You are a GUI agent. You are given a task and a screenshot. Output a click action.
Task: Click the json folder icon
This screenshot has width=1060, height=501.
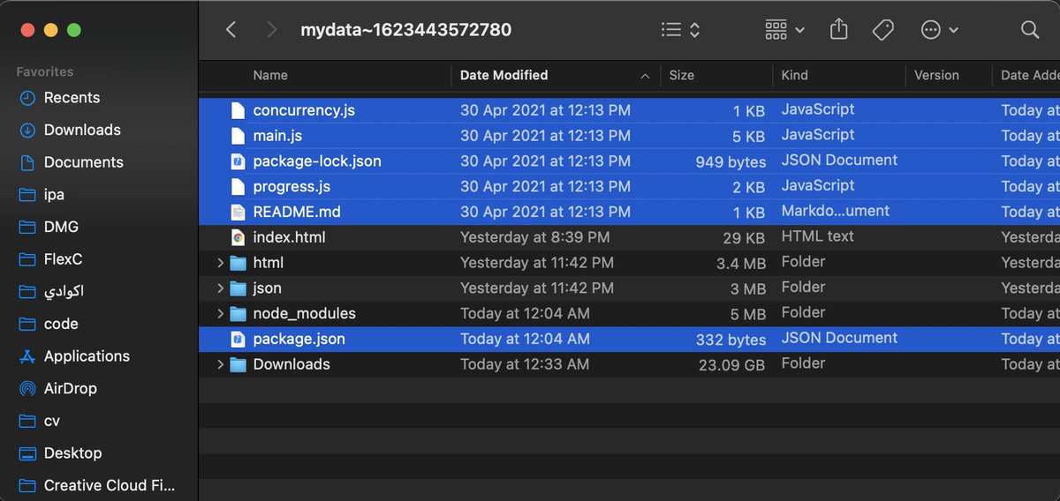237,288
